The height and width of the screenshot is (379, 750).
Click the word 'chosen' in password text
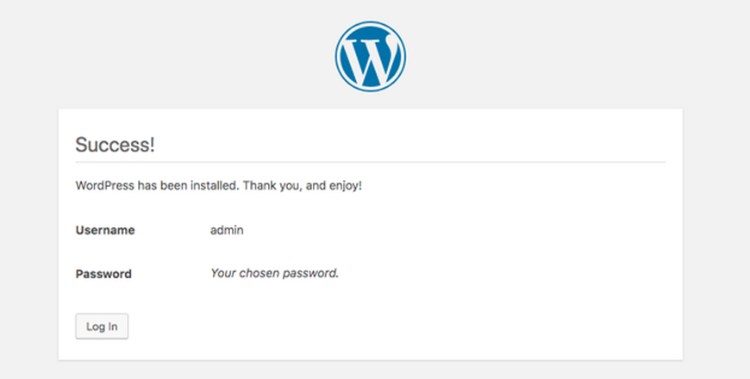pos(259,273)
